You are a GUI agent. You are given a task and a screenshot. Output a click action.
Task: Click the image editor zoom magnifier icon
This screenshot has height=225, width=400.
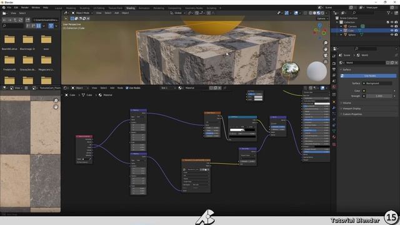pyautogui.click(x=56, y=101)
